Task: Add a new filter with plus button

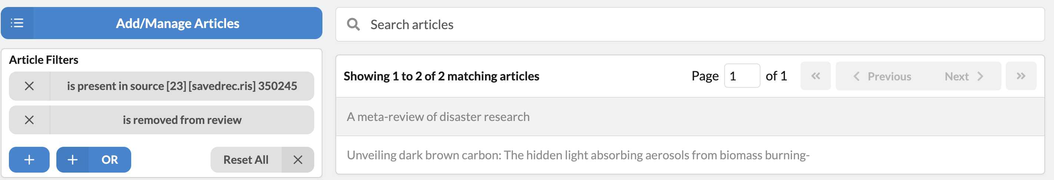Action: (29, 160)
